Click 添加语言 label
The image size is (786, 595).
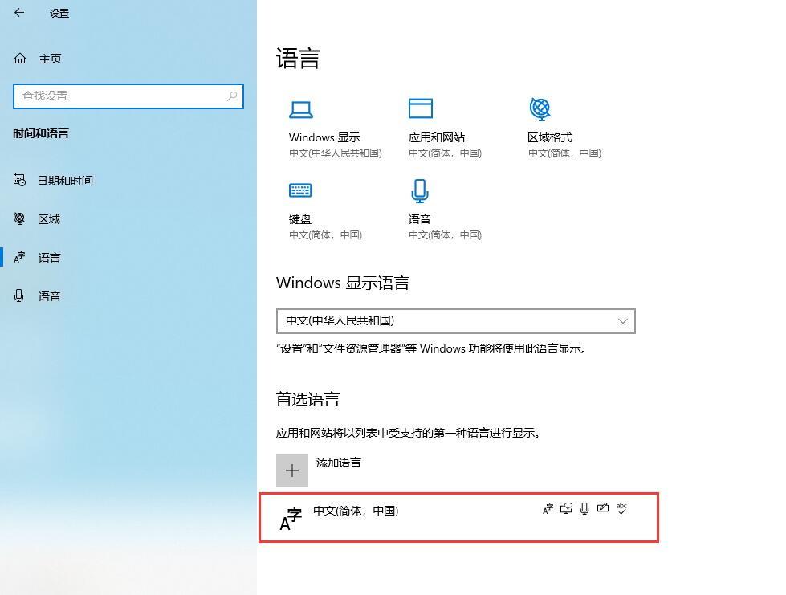coord(338,463)
